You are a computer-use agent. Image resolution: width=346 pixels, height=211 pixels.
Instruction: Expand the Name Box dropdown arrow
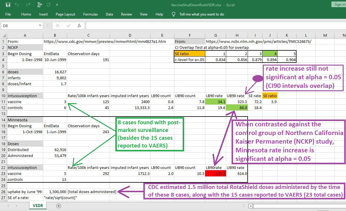(x=40, y=26)
